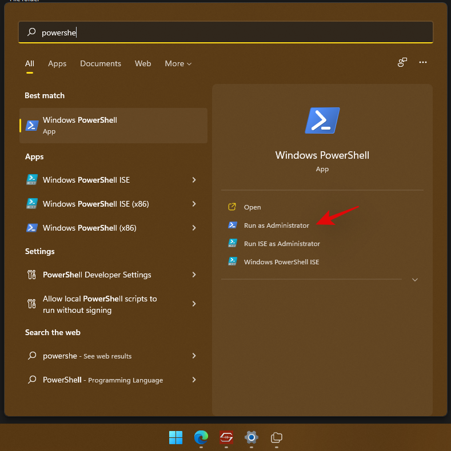Switch to the Apps tab
451x451 pixels.
57,63
